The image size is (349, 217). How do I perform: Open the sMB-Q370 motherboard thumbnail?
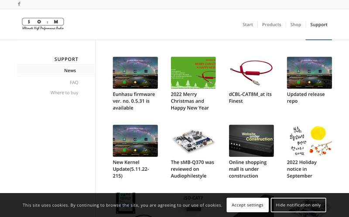(x=193, y=141)
